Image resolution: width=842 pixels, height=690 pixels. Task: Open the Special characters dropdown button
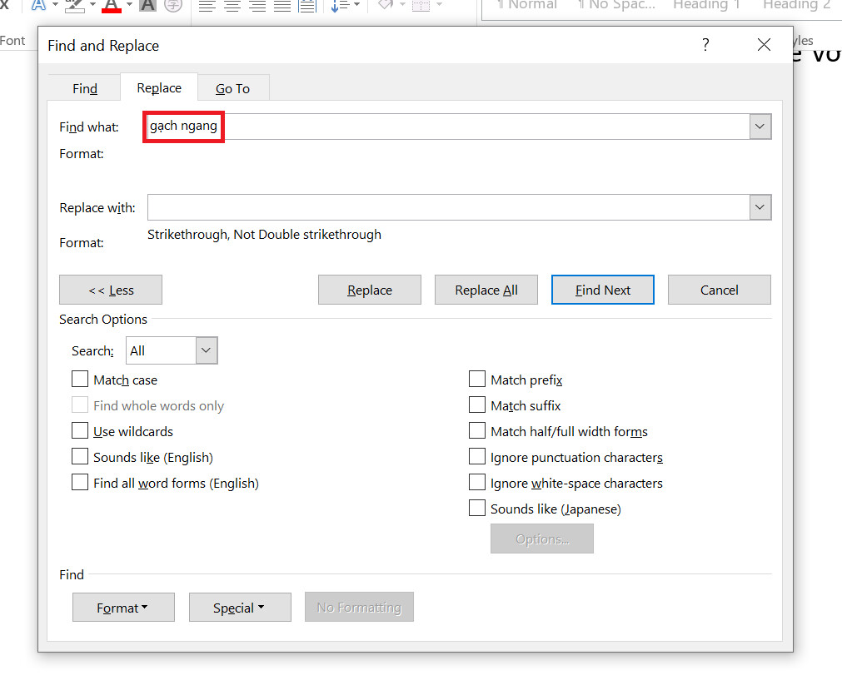click(x=239, y=608)
